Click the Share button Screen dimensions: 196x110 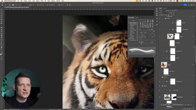(x=185, y=5)
